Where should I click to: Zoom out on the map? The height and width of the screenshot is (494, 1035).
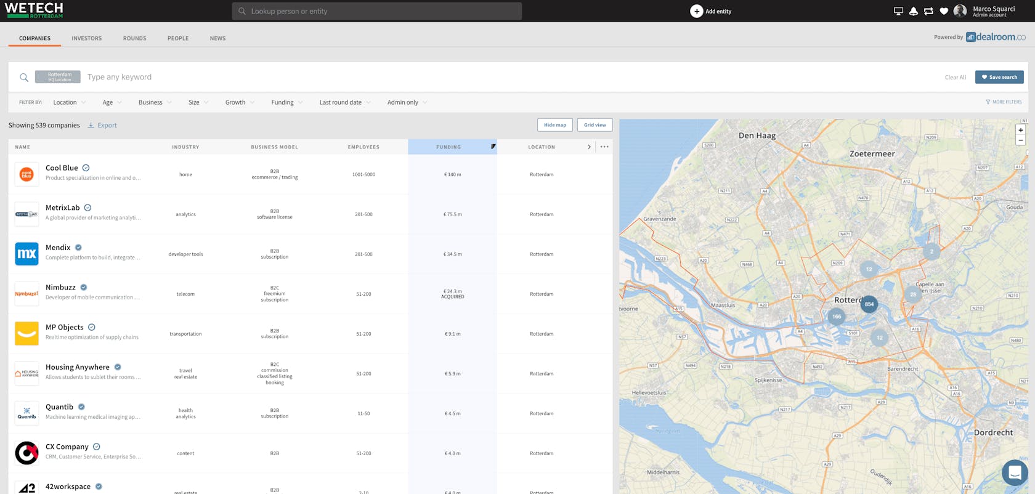(1020, 140)
